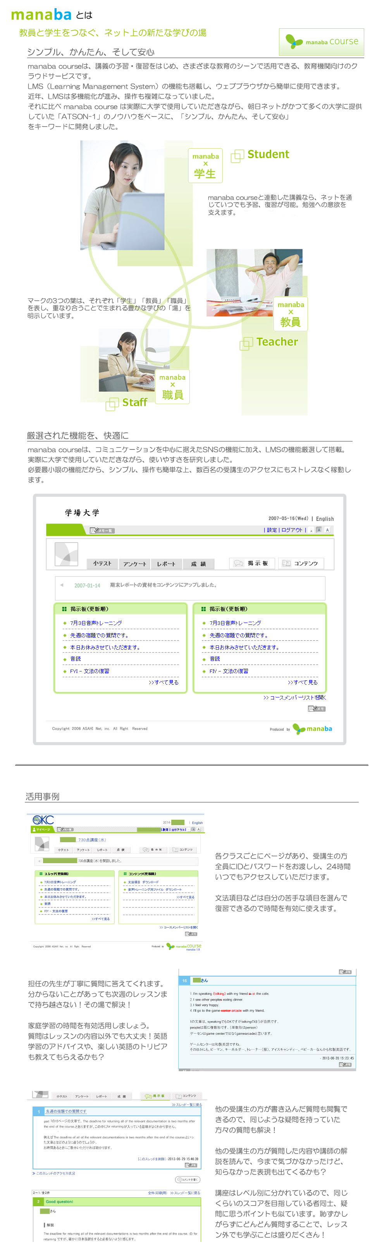Open 音声トレーニング用ファイル ダウンロード link

tap(155, 890)
